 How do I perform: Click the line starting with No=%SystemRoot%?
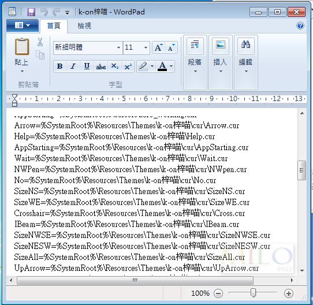tap(115, 180)
